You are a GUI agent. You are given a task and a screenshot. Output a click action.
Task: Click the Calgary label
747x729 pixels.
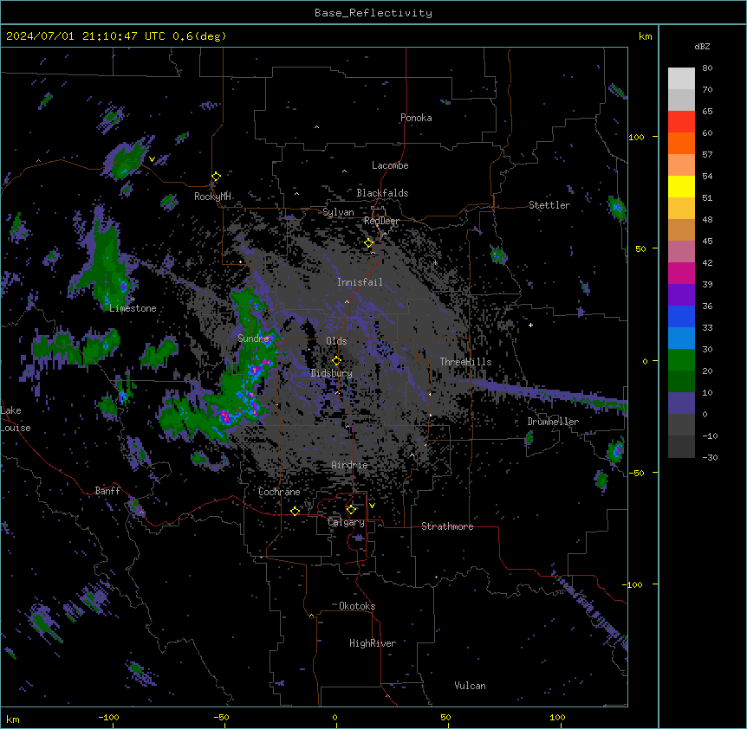tap(346, 522)
